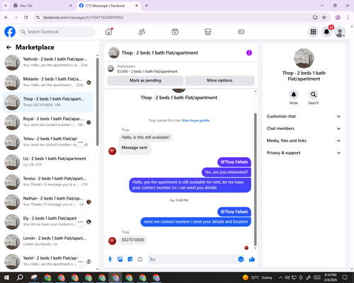
Task: Expand Customize chat section
Action: point(304,116)
